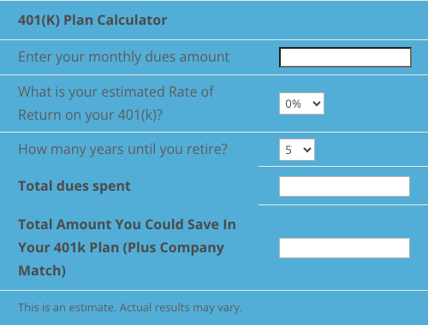Click the 'Actual results may vary.' sentence
Screen dimensions: 428x325
[181, 308]
